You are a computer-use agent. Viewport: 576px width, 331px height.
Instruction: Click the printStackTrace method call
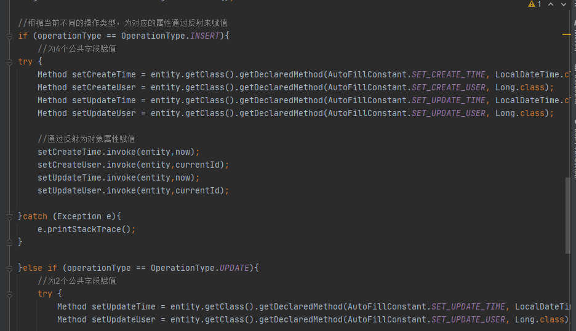(x=92, y=229)
